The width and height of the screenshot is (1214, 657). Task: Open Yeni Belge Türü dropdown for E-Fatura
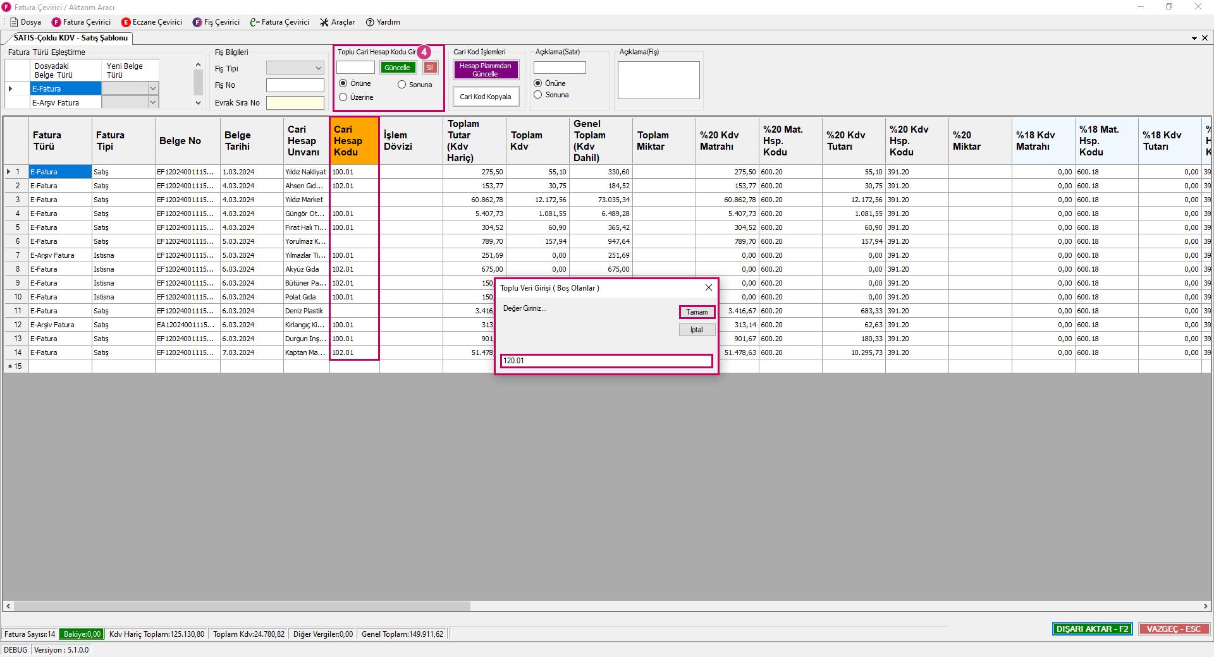152,88
